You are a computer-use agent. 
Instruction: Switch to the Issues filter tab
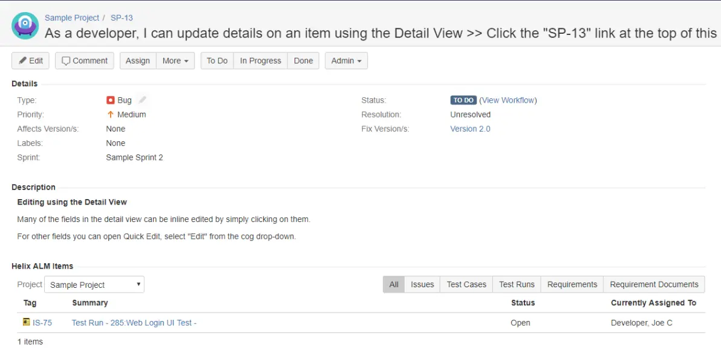422,284
